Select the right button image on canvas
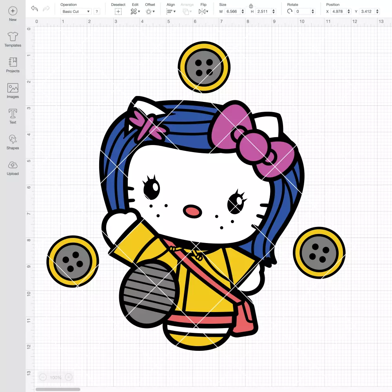The width and height of the screenshot is (392, 392). pyautogui.click(x=319, y=253)
